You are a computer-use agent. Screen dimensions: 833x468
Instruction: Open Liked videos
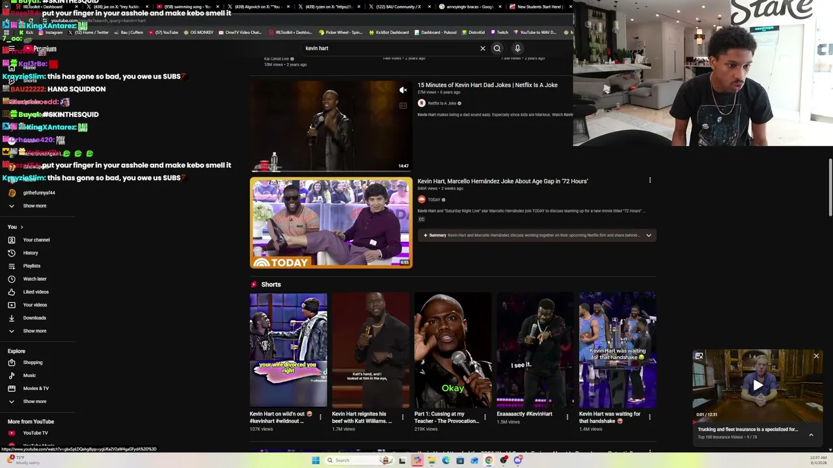[36, 292]
